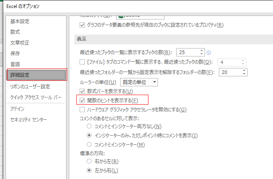Select 詳細設定 in the sidebar
The height and width of the screenshot is (179, 273).
coord(37,75)
